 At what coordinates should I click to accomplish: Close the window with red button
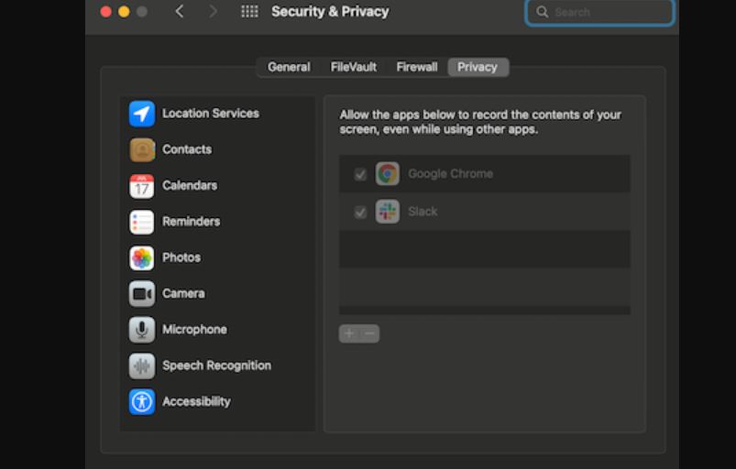point(106,12)
